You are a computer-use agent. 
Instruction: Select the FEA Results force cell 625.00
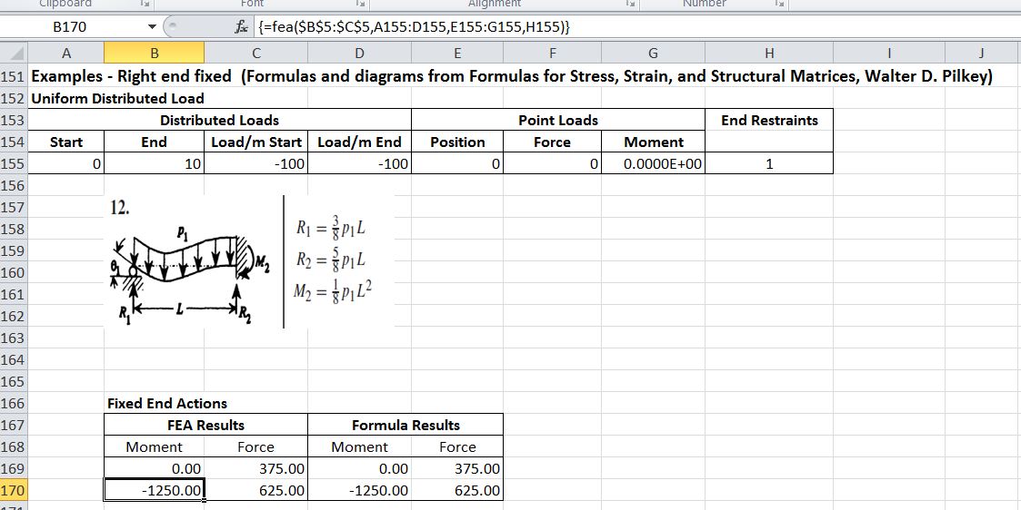(256, 491)
